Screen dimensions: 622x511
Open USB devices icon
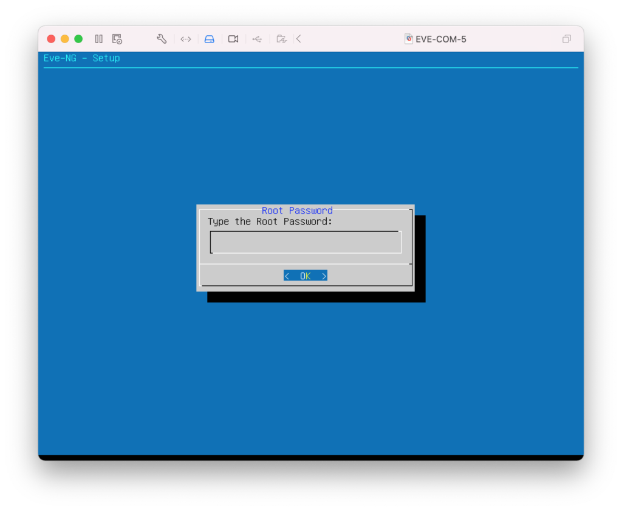257,39
